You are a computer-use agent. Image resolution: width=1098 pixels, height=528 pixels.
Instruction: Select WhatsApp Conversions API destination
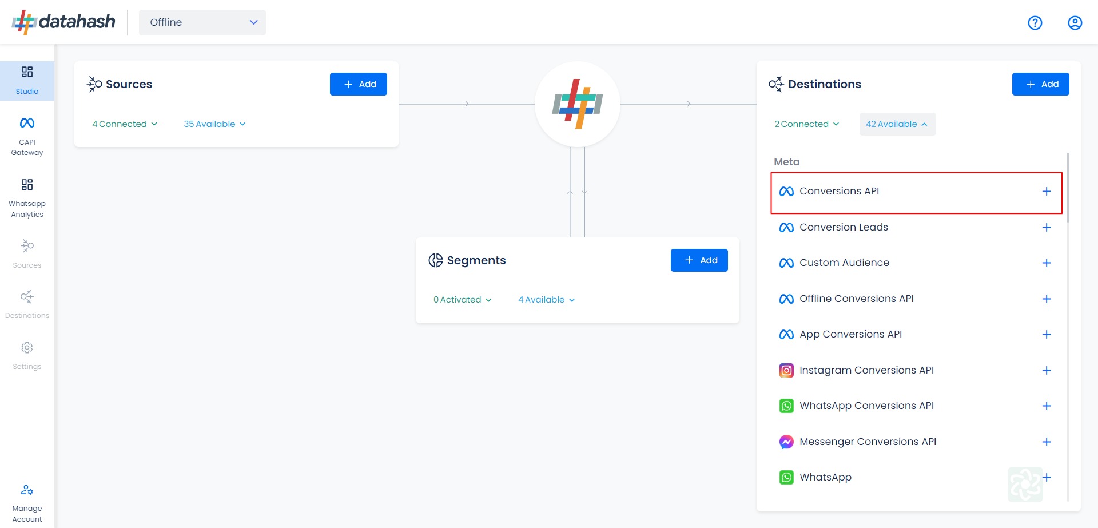click(x=916, y=406)
